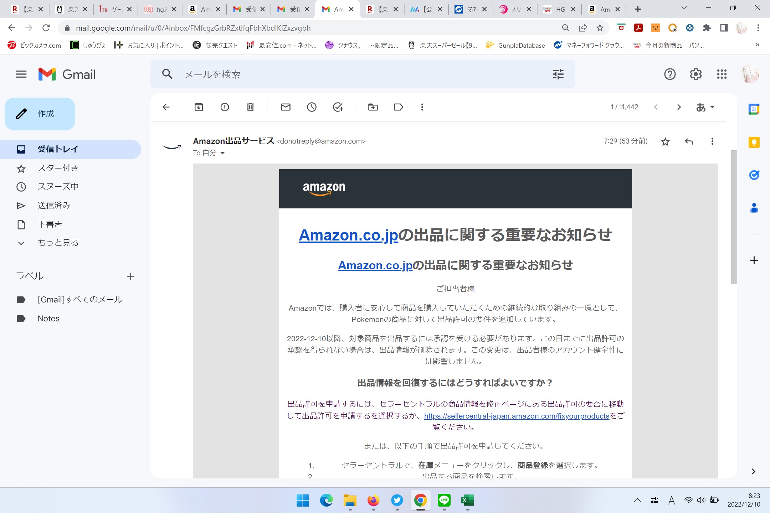Open Excel from the taskbar
This screenshot has width=770, height=513.
coord(467,501)
